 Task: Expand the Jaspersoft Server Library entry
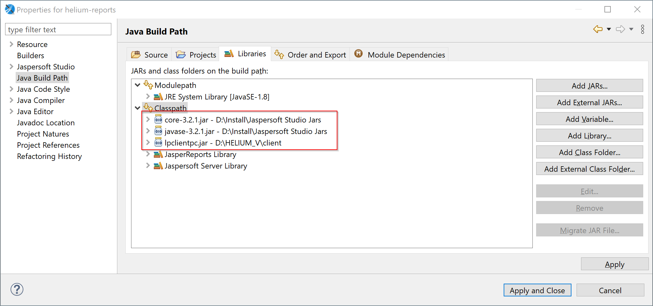[x=148, y=166]
